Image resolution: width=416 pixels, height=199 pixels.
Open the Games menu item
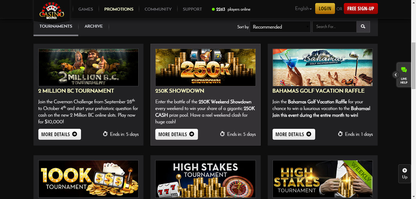(86, 9)
